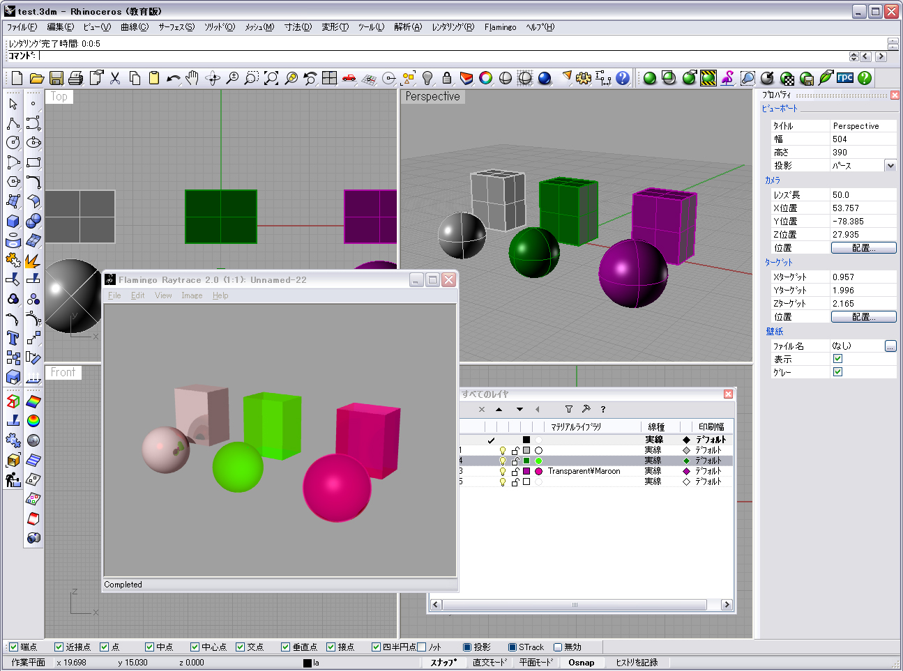
Task: Select the Pan hand tool
Action: (193, 78)
